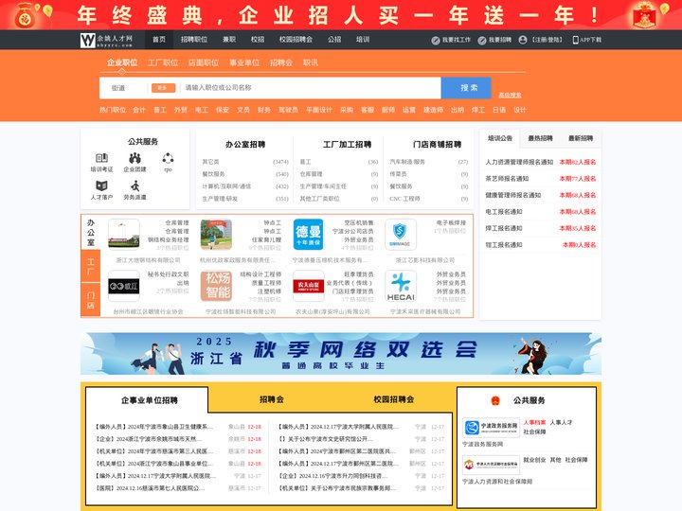The image size is (682, 511).
Task: Open the 松炀智能 company logo
Action: click(x=216, y=286)
